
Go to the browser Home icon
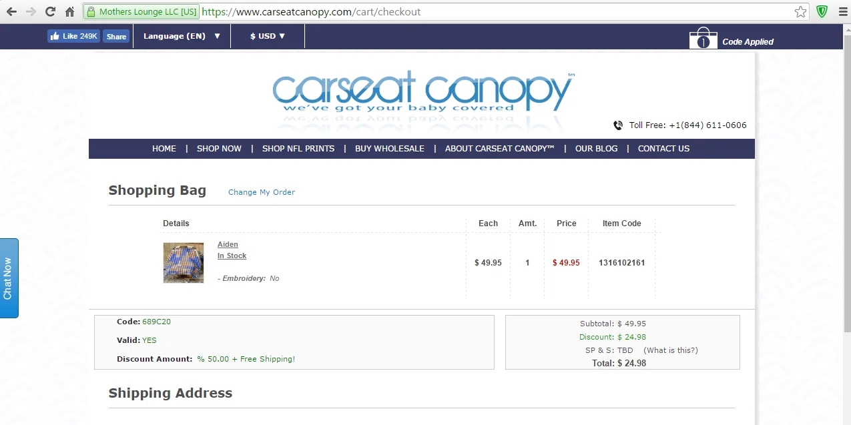(69, 11)
